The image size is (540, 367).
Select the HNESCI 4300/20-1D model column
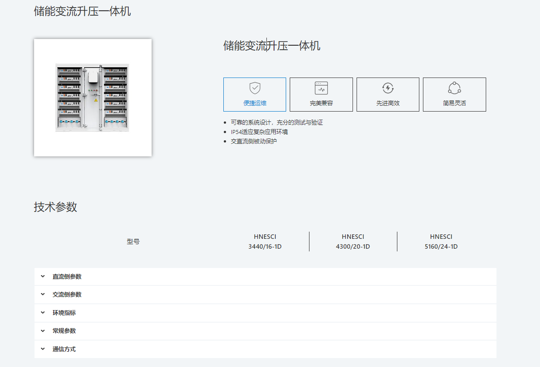point(353,242)
